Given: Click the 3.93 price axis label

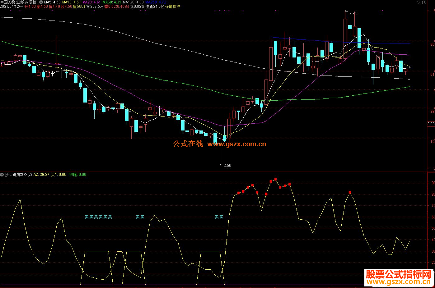Looking at the screenshot, I should 431,124.
